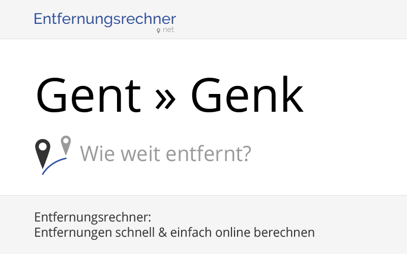Click the small grey destination pin icon
The height and width of the screenshot is (254, 407).
66,145
